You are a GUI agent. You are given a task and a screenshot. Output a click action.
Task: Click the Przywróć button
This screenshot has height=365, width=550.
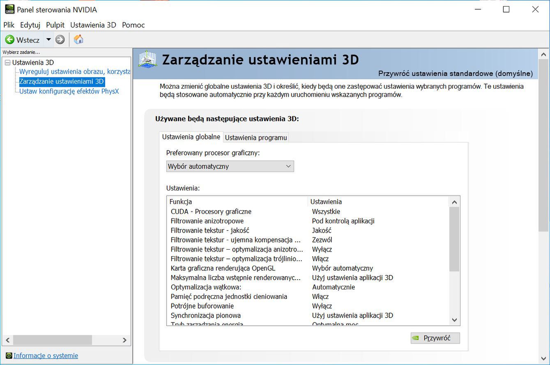(x=435, y=338)
